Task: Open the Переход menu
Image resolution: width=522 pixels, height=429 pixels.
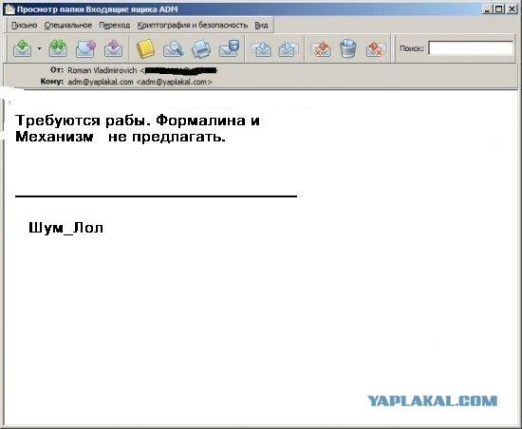Action: 115,26
